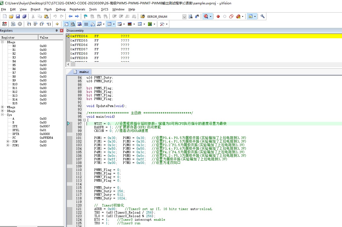342x227 pixels.
Task: Expand the DRegs register group
Action: click(x=2, y=111)
